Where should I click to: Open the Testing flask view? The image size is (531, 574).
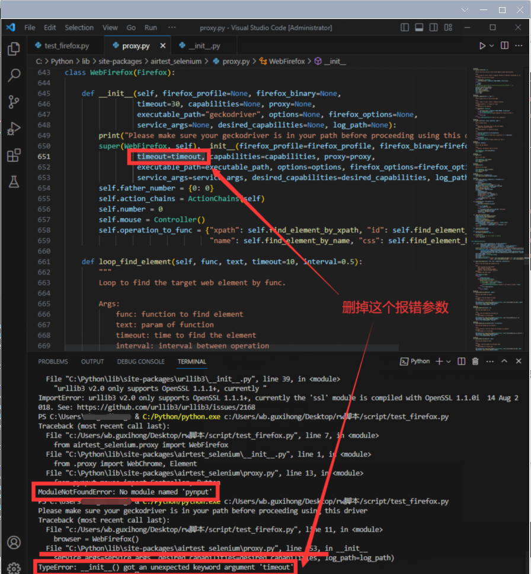[14, 181]
